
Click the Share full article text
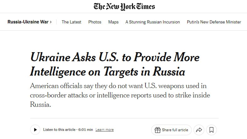click(x=175, y=130)
